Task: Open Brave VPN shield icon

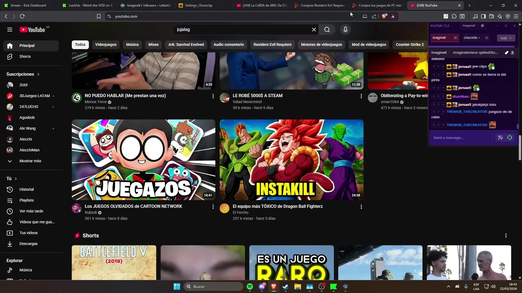Action: pos(508,16)
